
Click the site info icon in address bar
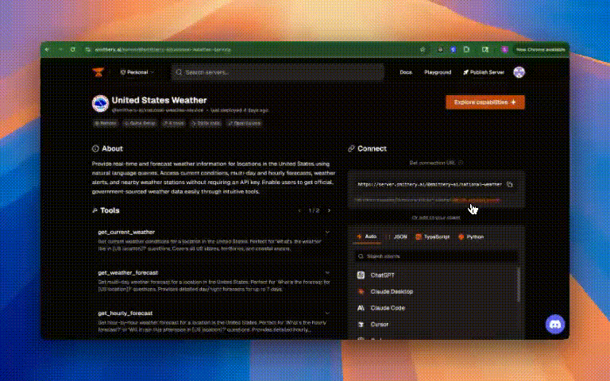click(x=88, y=50)
